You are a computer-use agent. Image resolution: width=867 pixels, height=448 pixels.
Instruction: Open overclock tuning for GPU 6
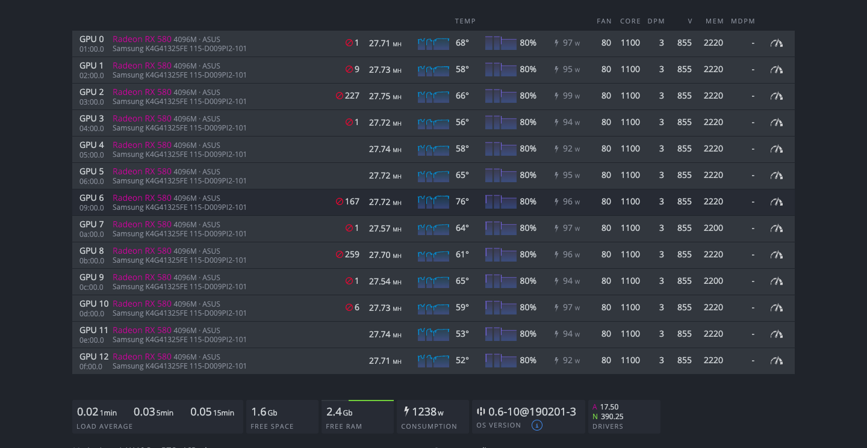click(777, 201)
